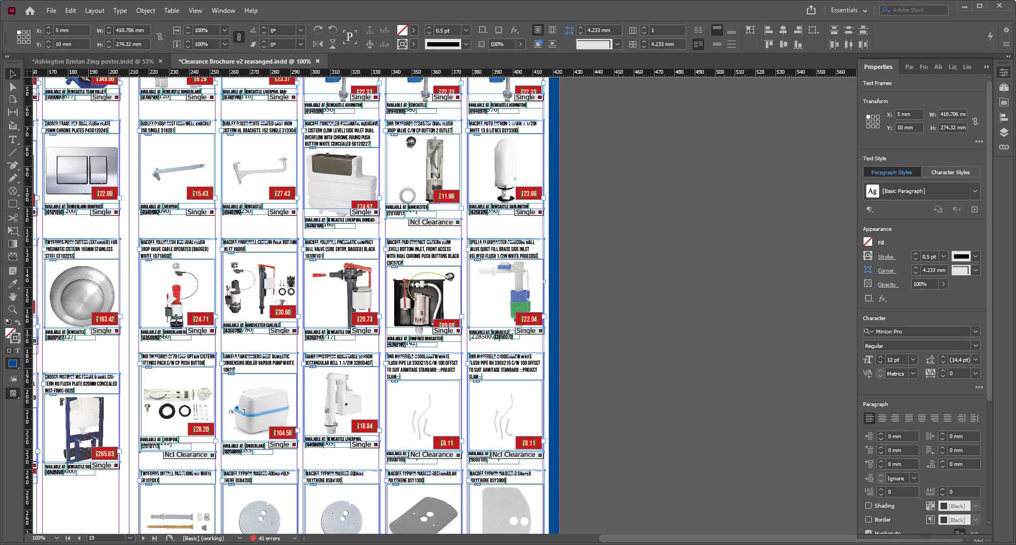The height and width of the screenshot is (545, 1016).
Task: Open the Layout menu
Action: point(95,10)
